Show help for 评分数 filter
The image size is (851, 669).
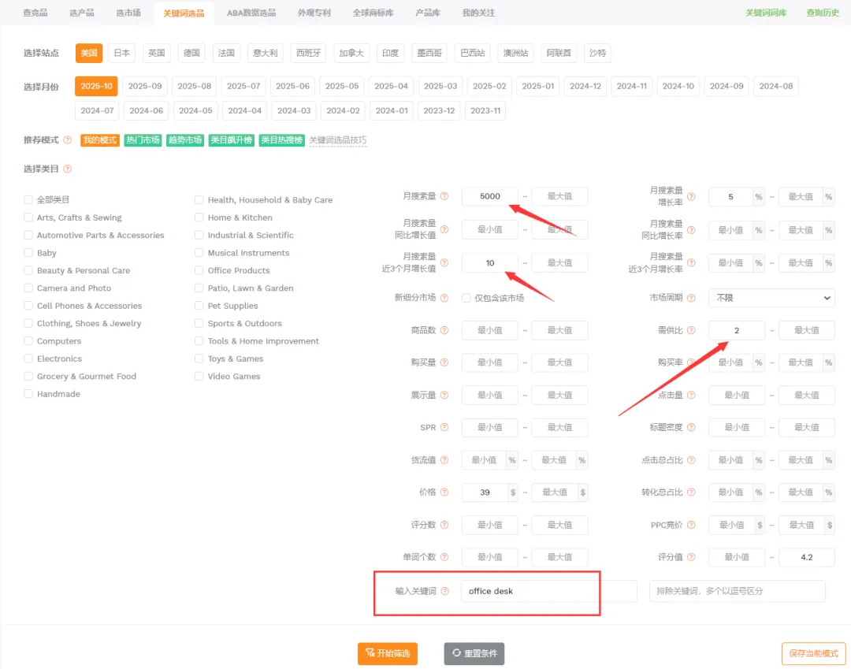(x=444, y=525)
